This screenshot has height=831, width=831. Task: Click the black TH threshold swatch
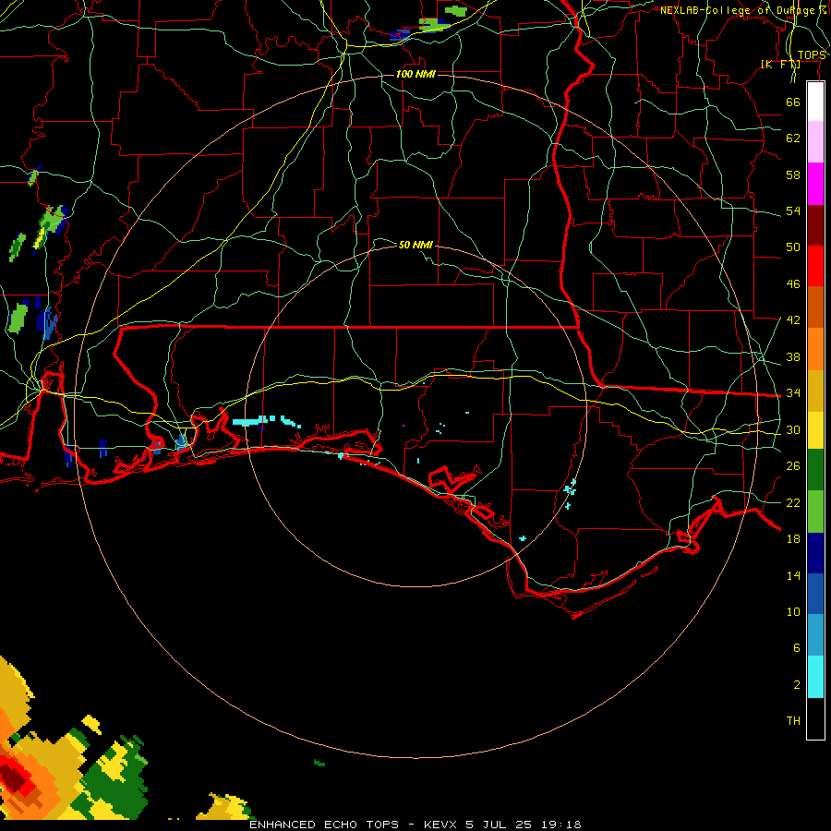click(x=815, y=718)
